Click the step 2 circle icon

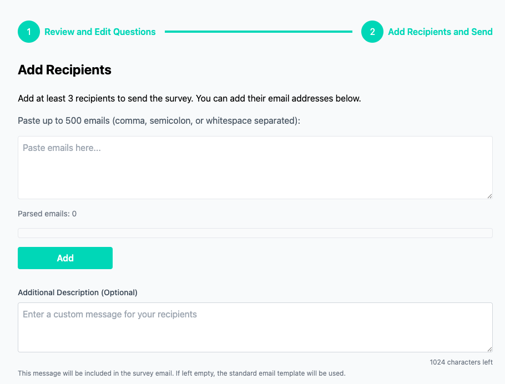pos(372,32)
